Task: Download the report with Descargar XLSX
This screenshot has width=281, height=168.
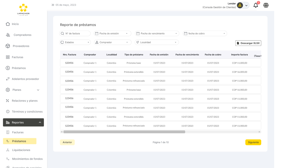Action: [248, 43]
